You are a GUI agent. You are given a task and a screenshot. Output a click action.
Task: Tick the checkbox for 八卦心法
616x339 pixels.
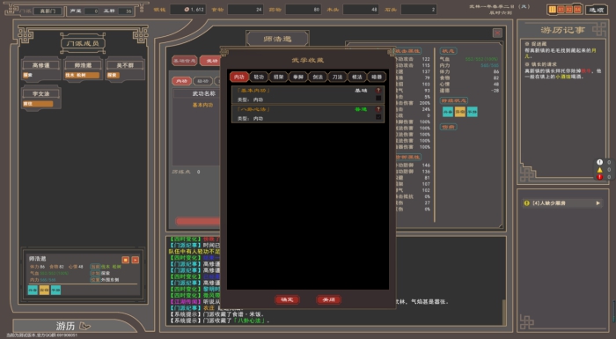pos(378,117)
